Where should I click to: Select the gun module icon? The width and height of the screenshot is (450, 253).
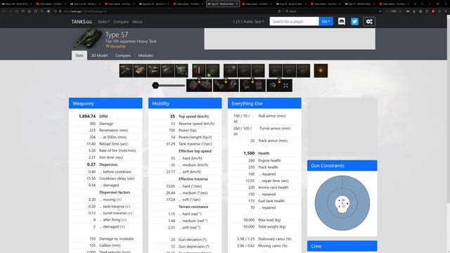126,70
